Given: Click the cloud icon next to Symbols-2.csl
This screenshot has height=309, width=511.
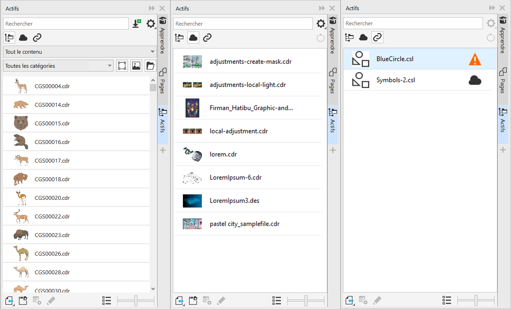Looking at the screenshot, I should [475, 80].
